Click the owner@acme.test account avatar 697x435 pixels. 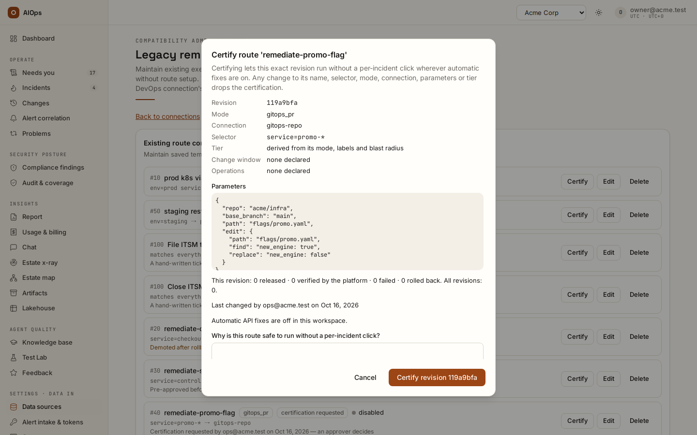(x=621, y=13)
